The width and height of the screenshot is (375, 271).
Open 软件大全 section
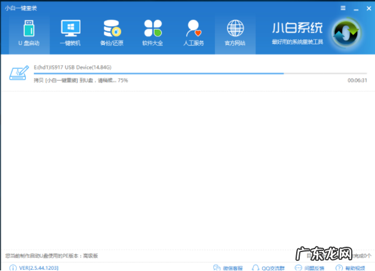[153, 34]
